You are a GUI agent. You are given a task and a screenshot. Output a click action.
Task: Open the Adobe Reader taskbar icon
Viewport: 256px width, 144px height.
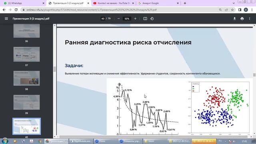pos(32,141)
